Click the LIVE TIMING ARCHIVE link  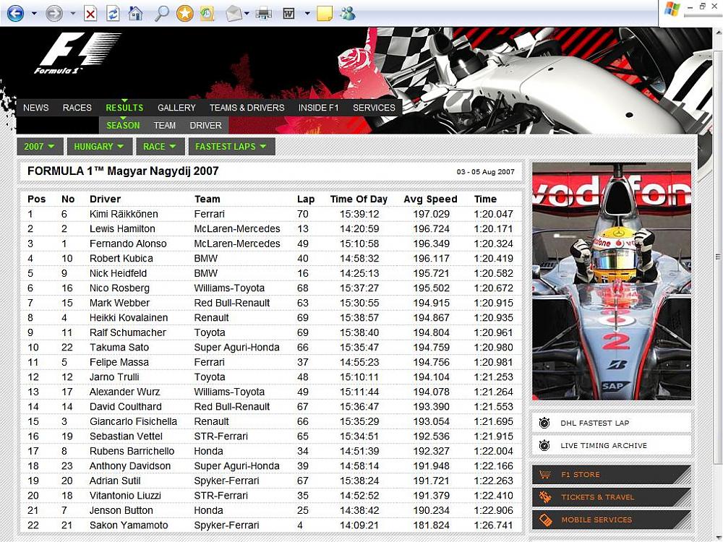(603, 445)
